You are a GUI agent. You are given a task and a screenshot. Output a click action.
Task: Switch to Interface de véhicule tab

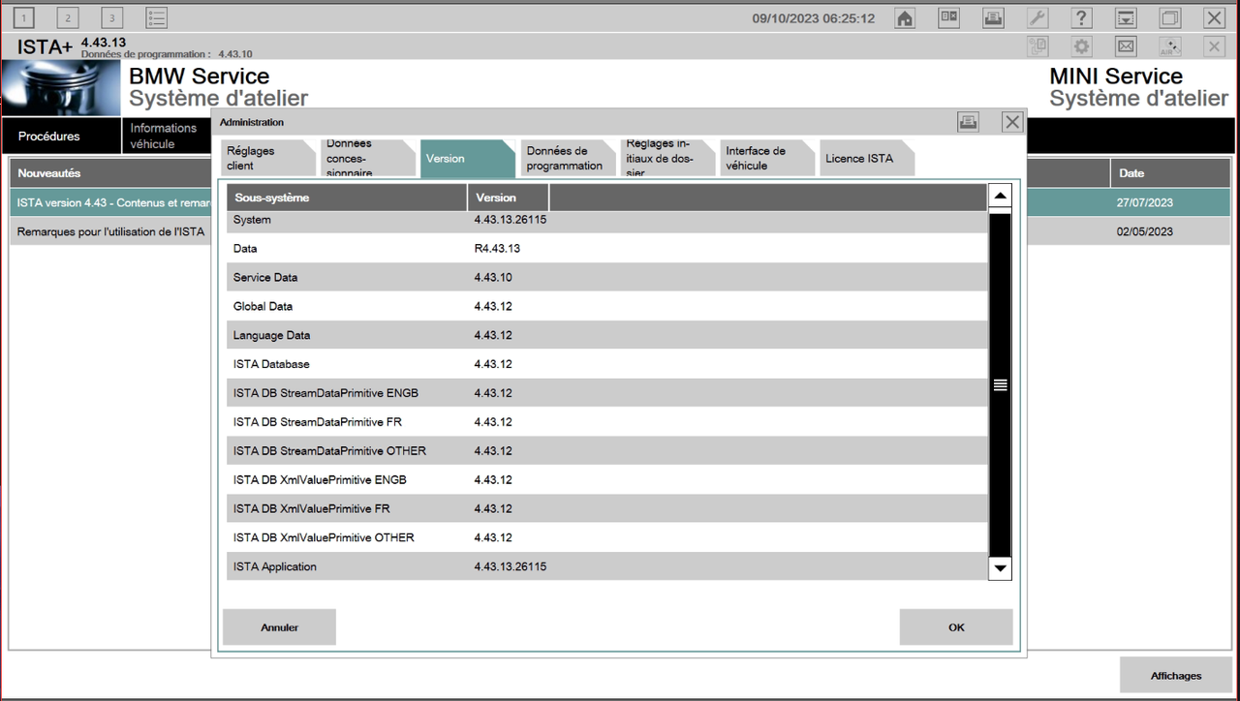767,158
